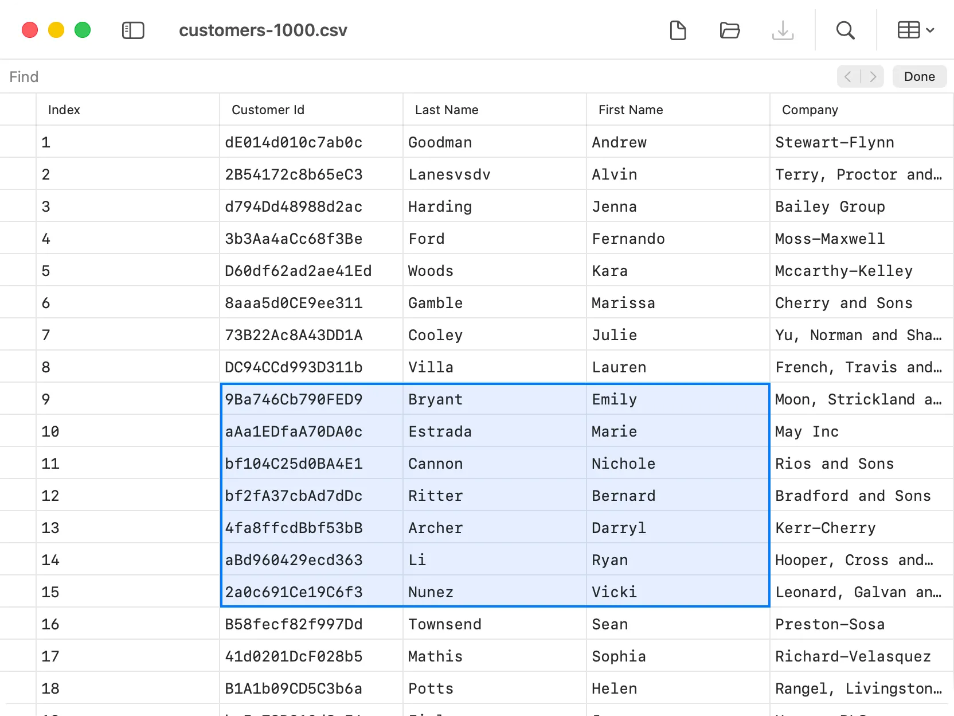Select the Bryant cell
Image resolution: width=954 pixels, height=716 pixels.
tap(495, 399)
